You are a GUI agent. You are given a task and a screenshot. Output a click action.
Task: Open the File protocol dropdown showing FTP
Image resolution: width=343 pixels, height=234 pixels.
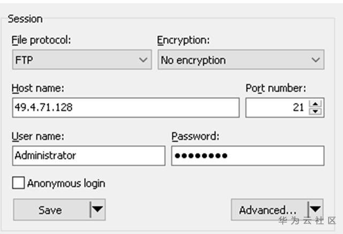[81, 60]
